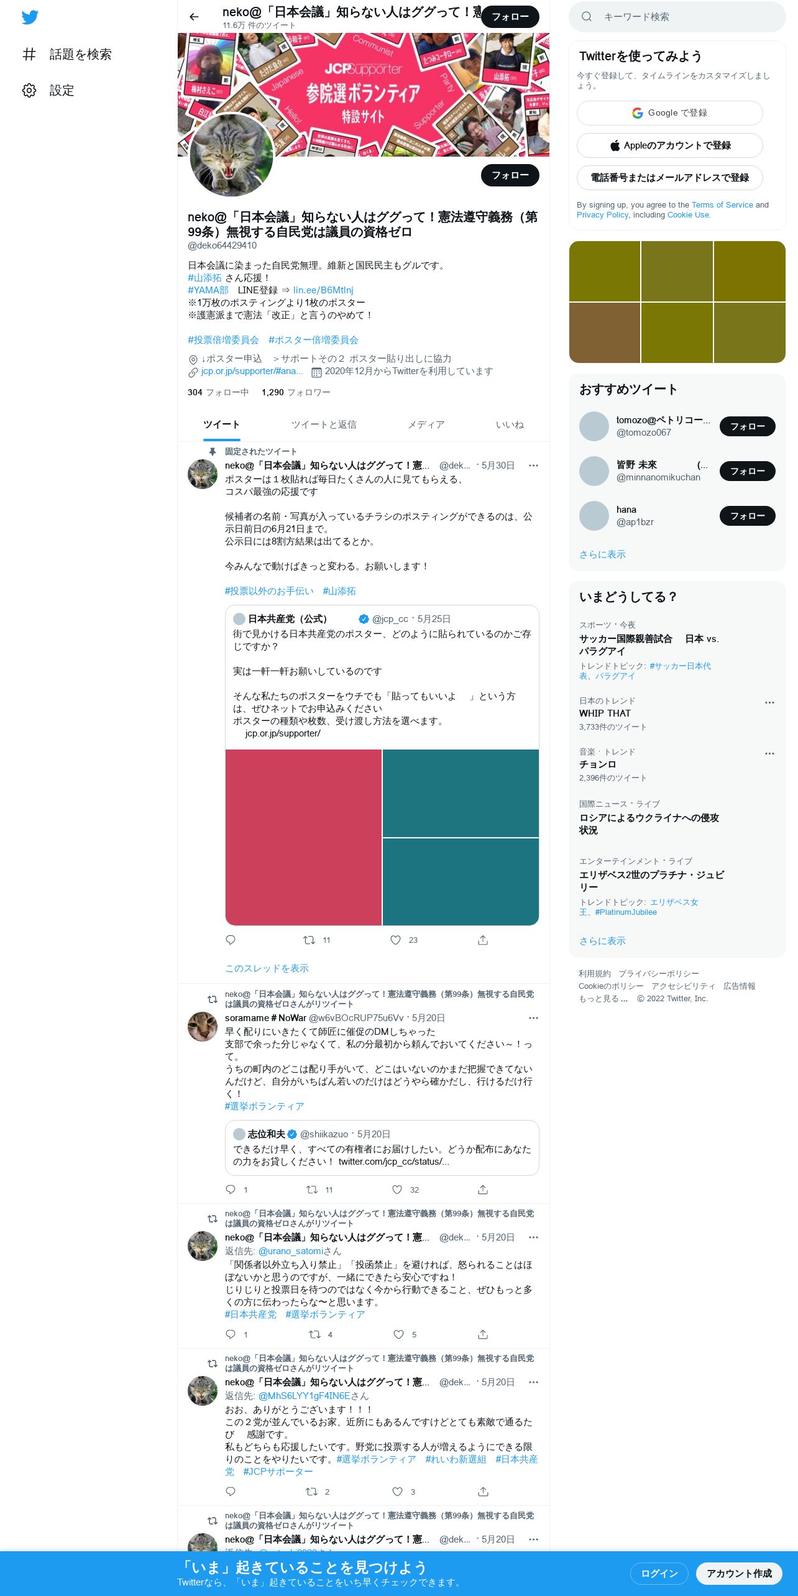Click the Twitter bird logo

[x=30, y=17]
